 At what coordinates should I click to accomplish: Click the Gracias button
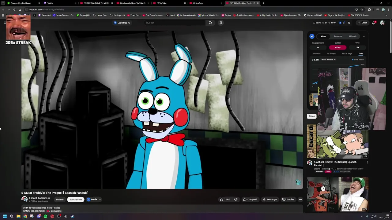pyautogui.click(x=288, y=200)
